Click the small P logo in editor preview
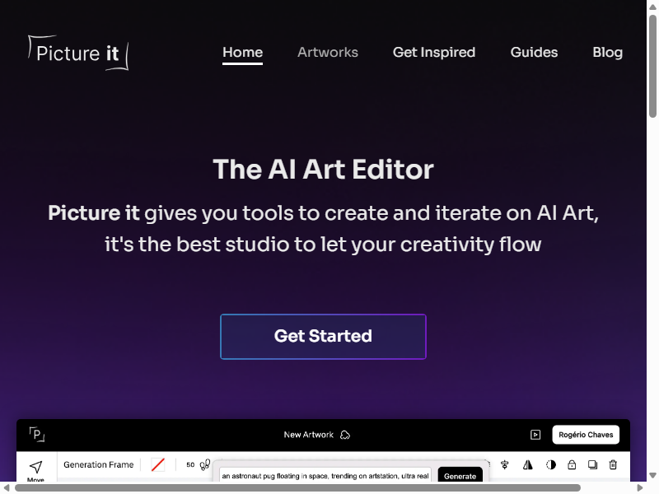 [x=37, y=435]
